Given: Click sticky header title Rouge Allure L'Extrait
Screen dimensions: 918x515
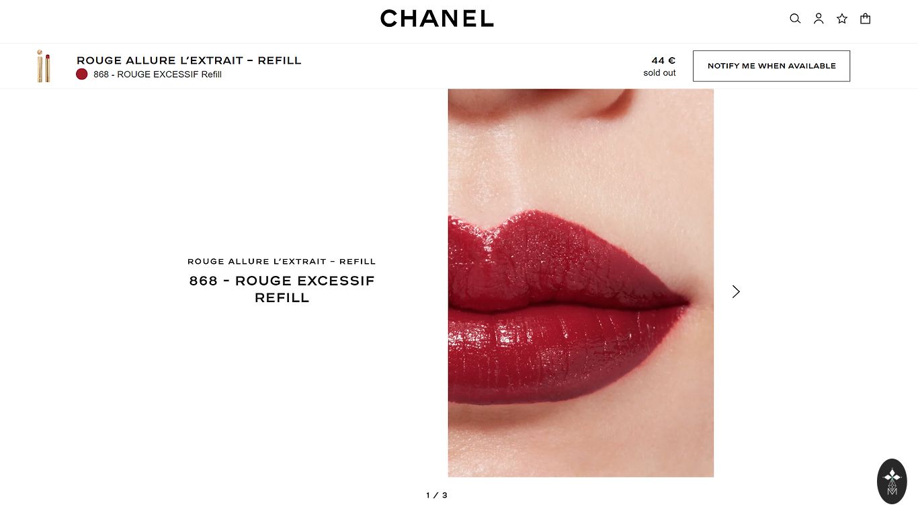Looking at the screenshot, I should point(189,60).
